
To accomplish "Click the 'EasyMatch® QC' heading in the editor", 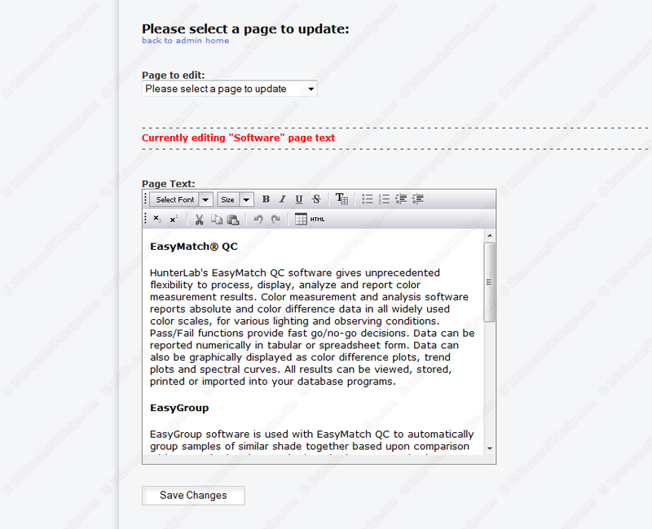I will point(194,247).
